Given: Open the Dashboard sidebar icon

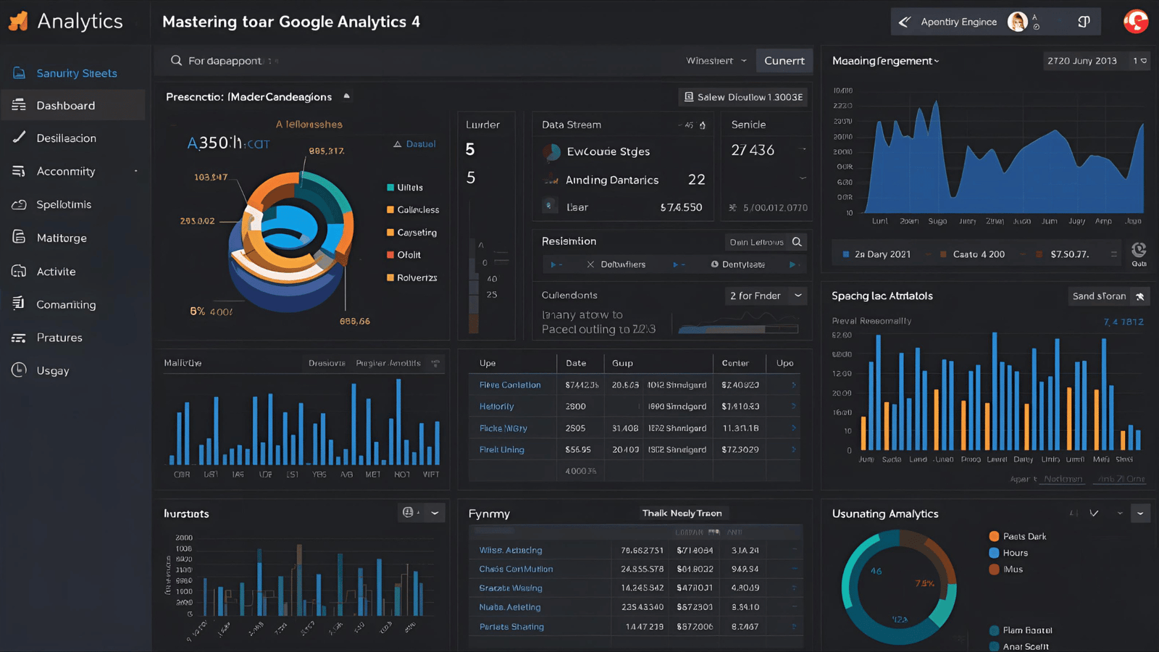Looking at the screenshot, I should [20, 105].
